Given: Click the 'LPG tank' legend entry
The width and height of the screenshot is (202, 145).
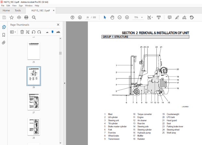Looking at the screenshot, I should click(171, 117).
